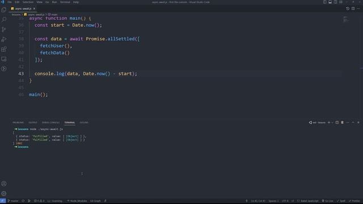Open the Run menu
The image size is (363, 204).
click(54, 2)
